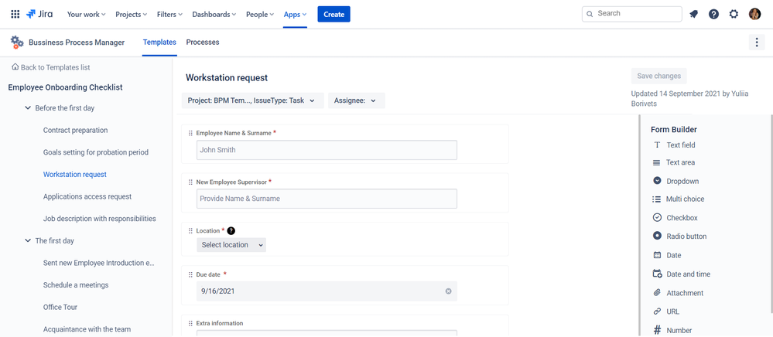Click the Jira logo

pos(39,14)
